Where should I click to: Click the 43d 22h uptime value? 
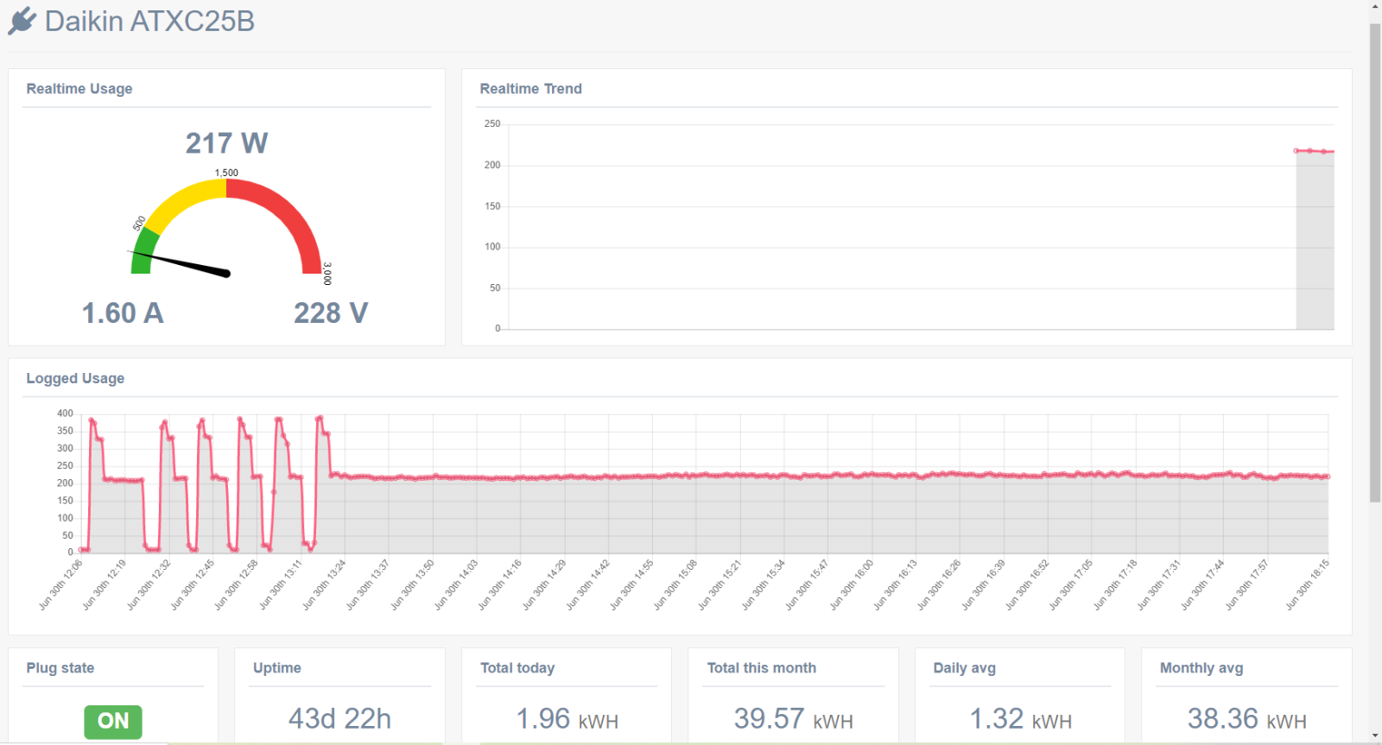pyautogui.click(x=339, y=718)
